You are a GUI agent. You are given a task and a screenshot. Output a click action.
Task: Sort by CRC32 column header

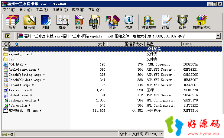tap(202, 44)
